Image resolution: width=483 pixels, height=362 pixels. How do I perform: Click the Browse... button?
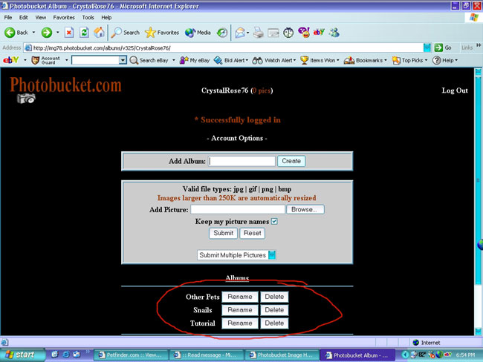point(305,209)
